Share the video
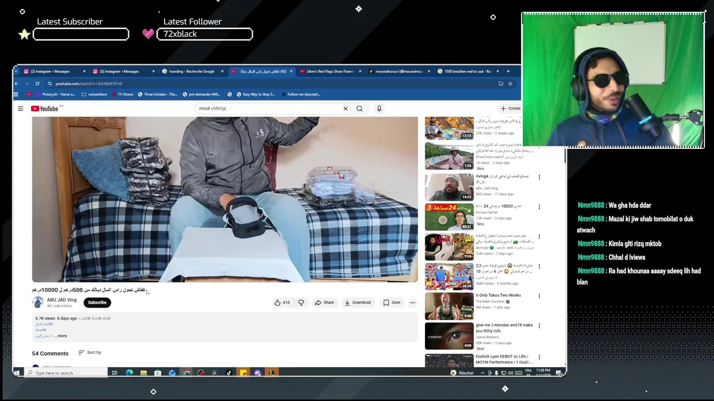This screenshot has height=401, width=714. [324, 302]
